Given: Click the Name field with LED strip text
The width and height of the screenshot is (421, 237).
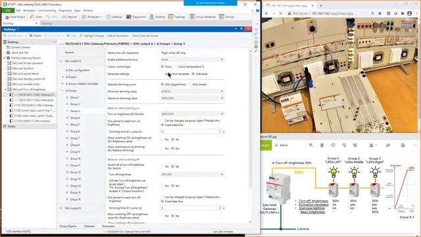Looking at the screenshot, I should 192,53.
